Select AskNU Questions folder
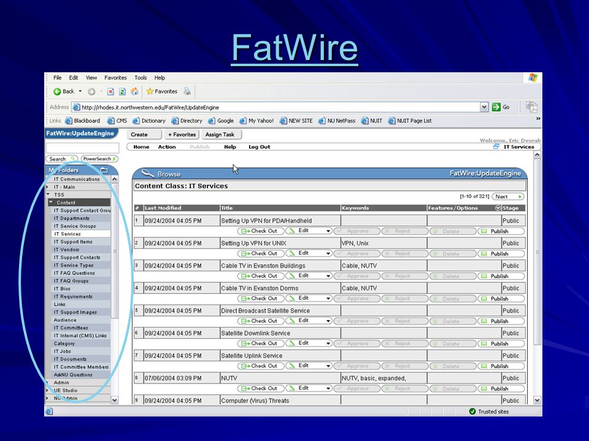The image size is (589, 441). [x=73, y=375]
